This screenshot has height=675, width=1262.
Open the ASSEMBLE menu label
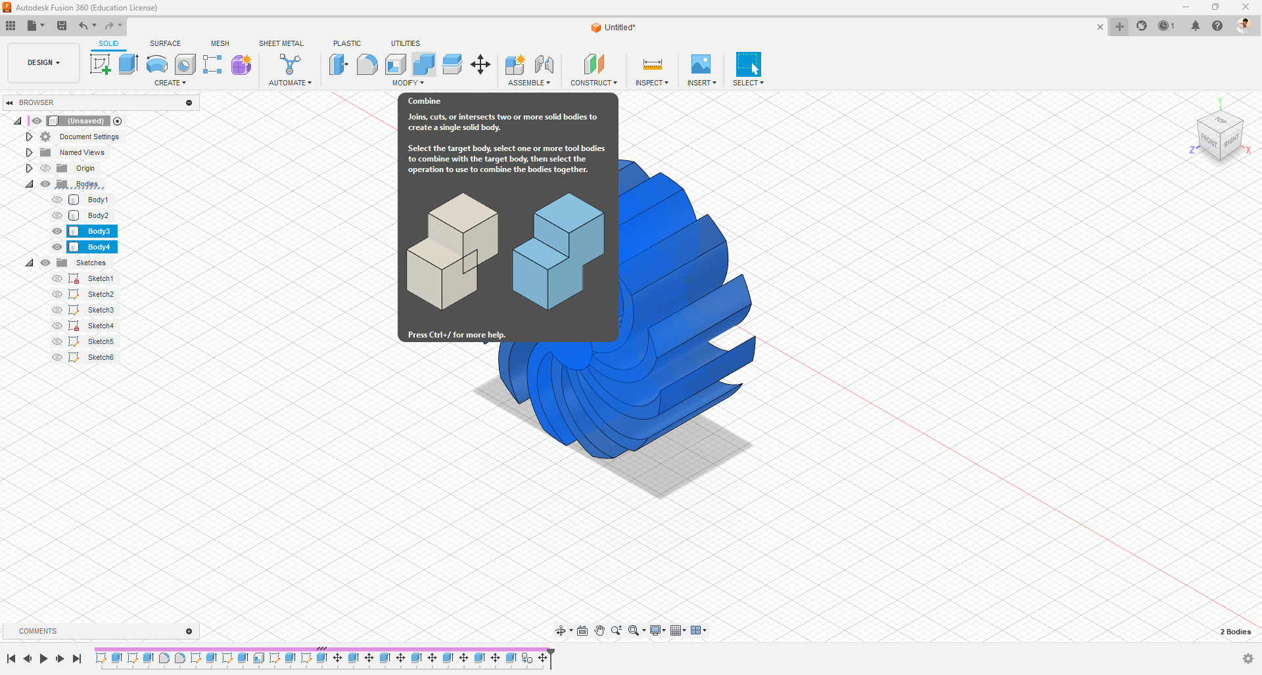click(x=529, y=83)
